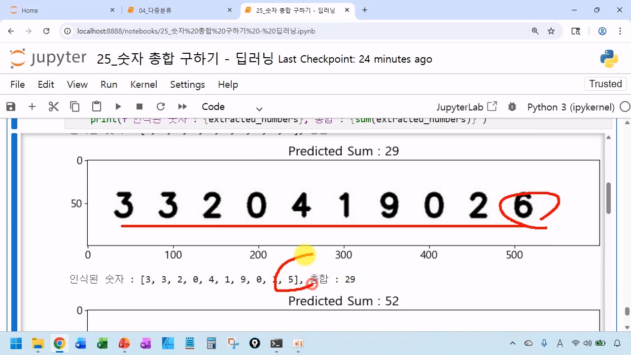Reload the notebook page
The image size is (631, 355).
46,31
